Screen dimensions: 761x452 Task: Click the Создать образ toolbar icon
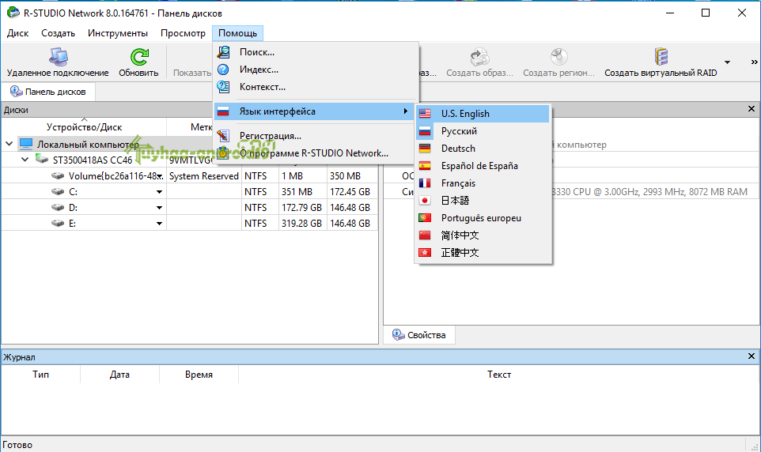click(479, 57)
